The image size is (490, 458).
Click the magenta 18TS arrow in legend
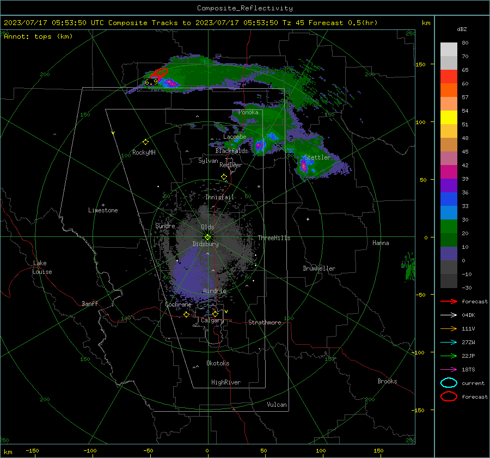pyautogui.click(x=449, y=370)
